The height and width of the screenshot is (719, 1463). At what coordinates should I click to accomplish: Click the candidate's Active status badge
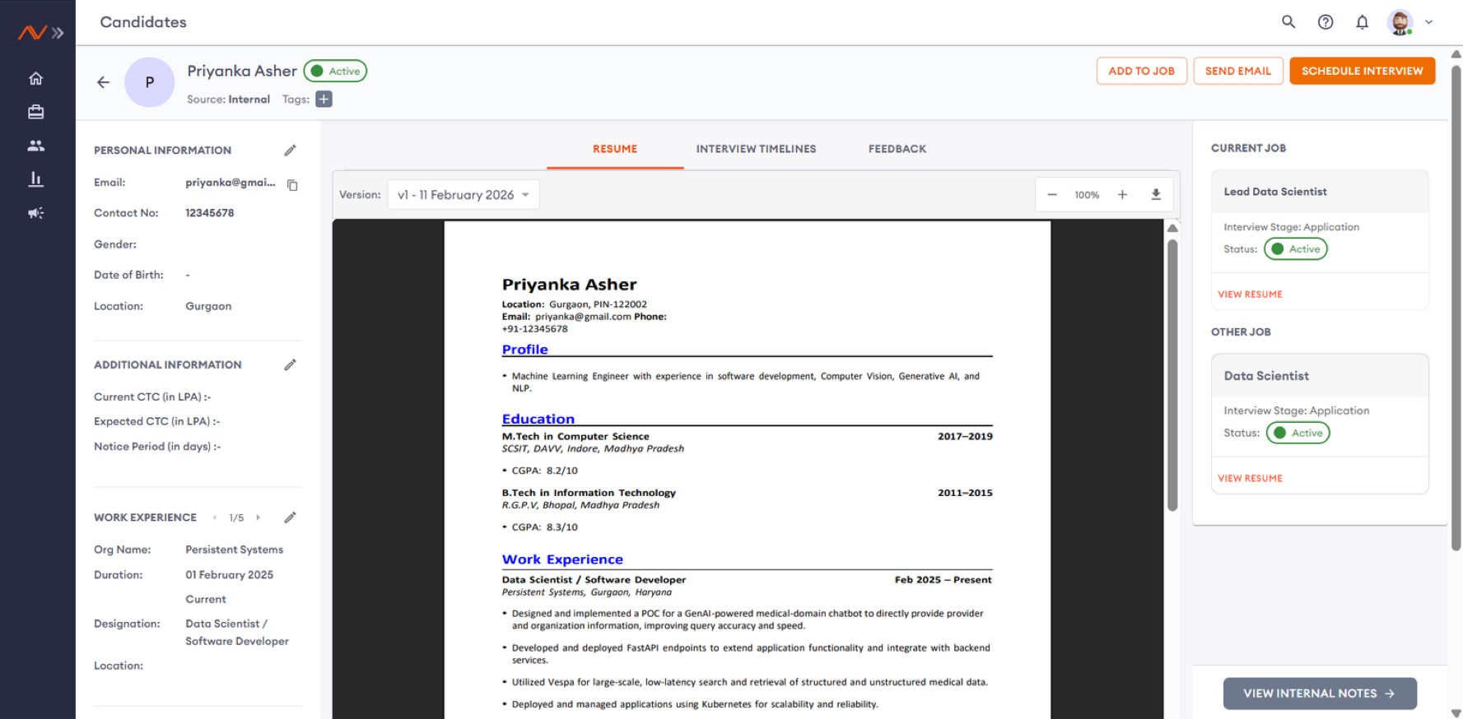coord(335,72)
